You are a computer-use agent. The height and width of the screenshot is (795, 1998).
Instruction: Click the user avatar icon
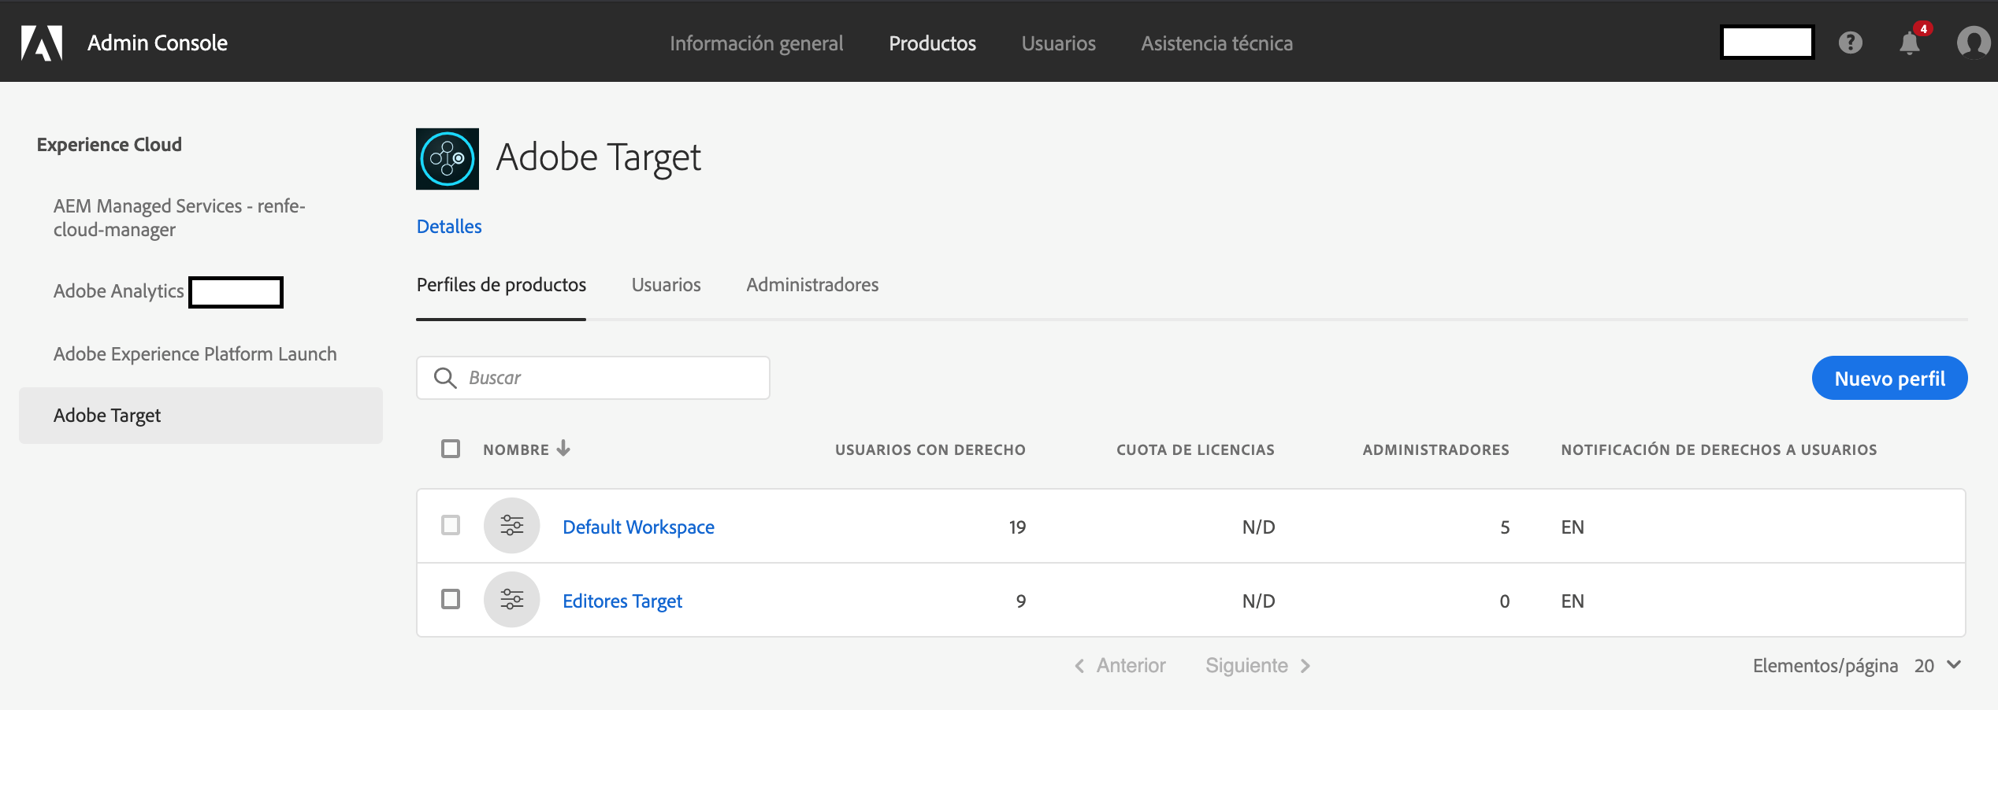(1973, 43)
